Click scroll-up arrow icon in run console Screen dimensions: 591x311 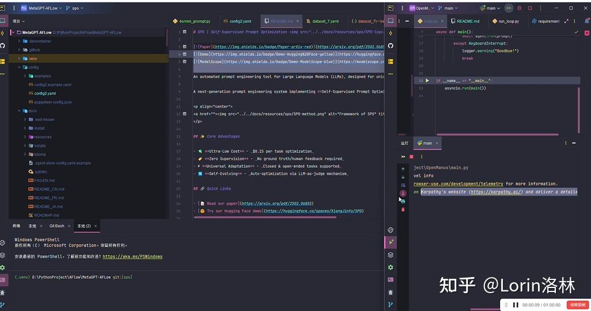pyautogui.click(x=403, y=168)
